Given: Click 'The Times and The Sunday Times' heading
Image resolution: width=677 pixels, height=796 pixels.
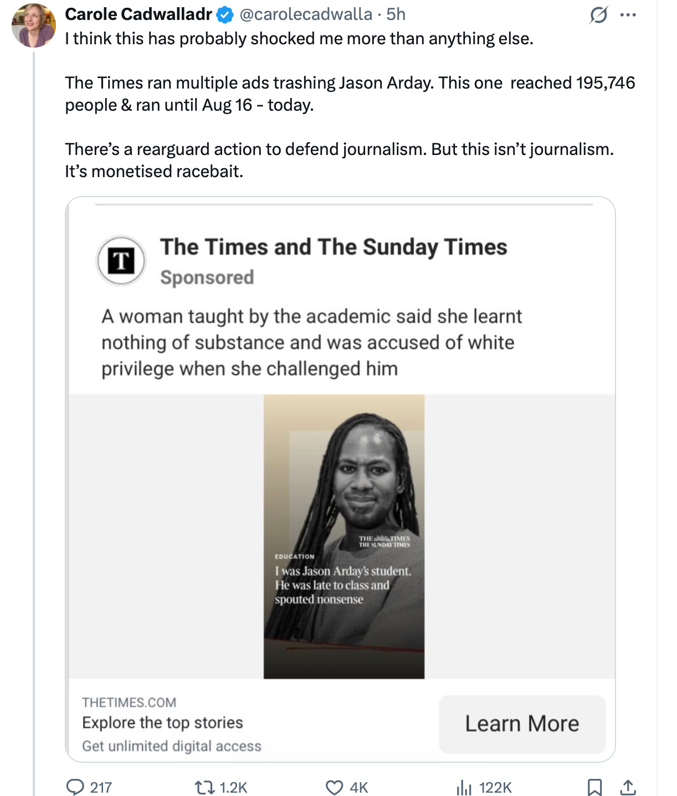Looking at the screenshot, I should pos(334,247).
